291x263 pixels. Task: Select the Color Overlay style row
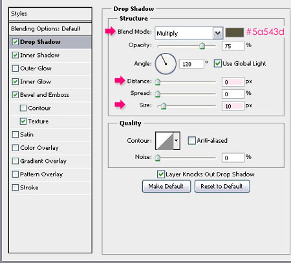pyautogui.click(x=50, y=148)
